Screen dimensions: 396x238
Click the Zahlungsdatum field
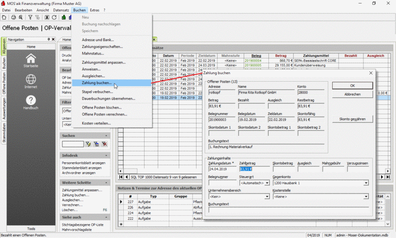coord(222,169)
